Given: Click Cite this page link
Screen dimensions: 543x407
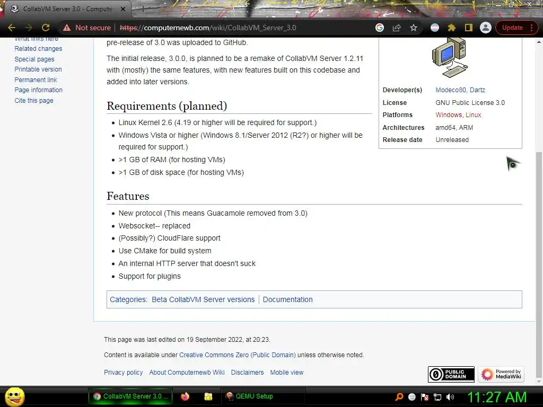Looking at the screenshot, I should [x=34, y=101].
